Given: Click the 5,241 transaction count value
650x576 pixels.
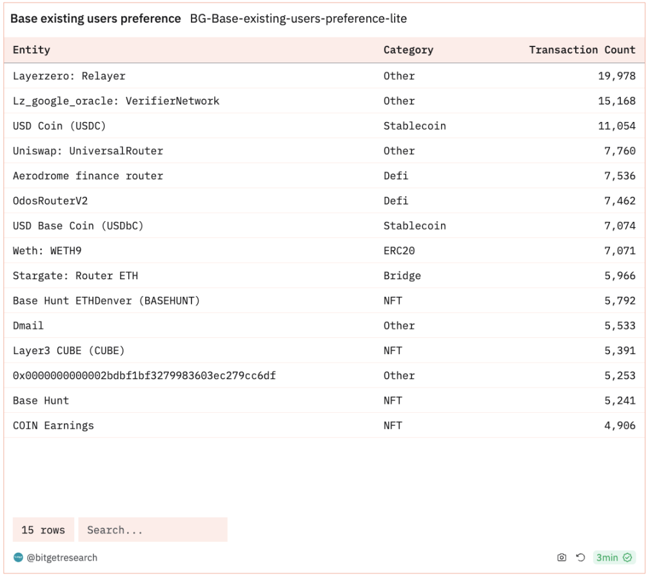Looking at the screenshot, I should click(x=620, y=401).
